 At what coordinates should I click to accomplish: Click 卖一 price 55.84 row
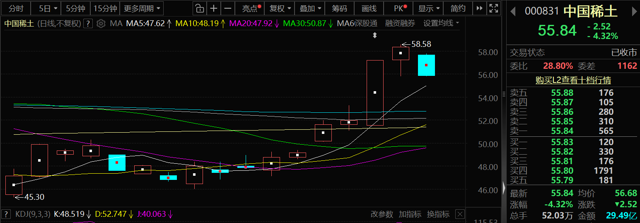click(x=573, y=131)
